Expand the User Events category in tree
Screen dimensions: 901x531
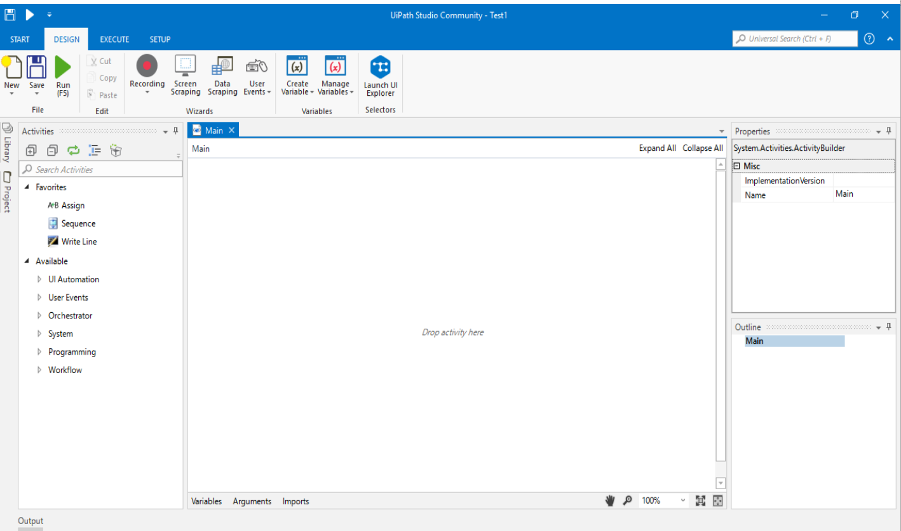point(39,298)
